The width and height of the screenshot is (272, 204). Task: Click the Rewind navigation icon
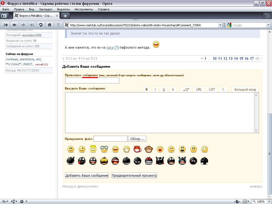(x=6, y=25)
